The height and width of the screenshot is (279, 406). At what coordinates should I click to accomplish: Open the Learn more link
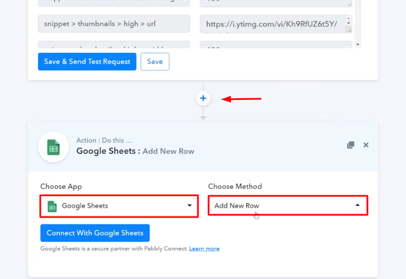coord(204,249)
